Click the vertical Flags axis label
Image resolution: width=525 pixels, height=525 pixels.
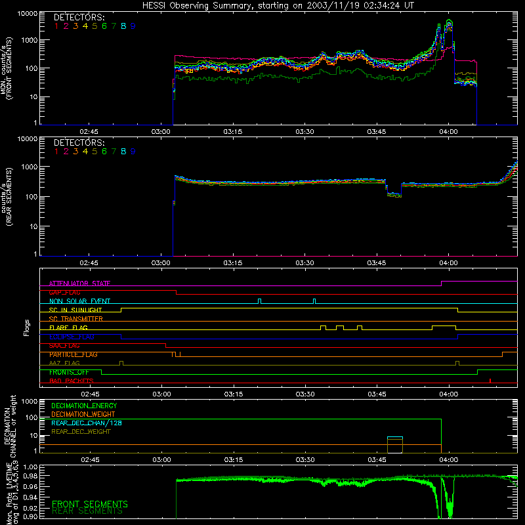[27, 327]
